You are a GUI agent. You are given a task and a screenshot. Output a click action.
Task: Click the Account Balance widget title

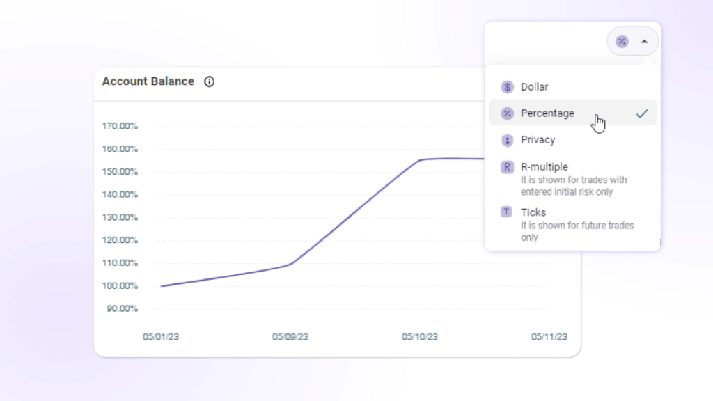148,81
